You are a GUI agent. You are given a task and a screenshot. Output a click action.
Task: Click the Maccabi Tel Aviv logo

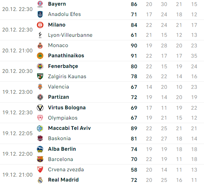[x=40, y=128]
